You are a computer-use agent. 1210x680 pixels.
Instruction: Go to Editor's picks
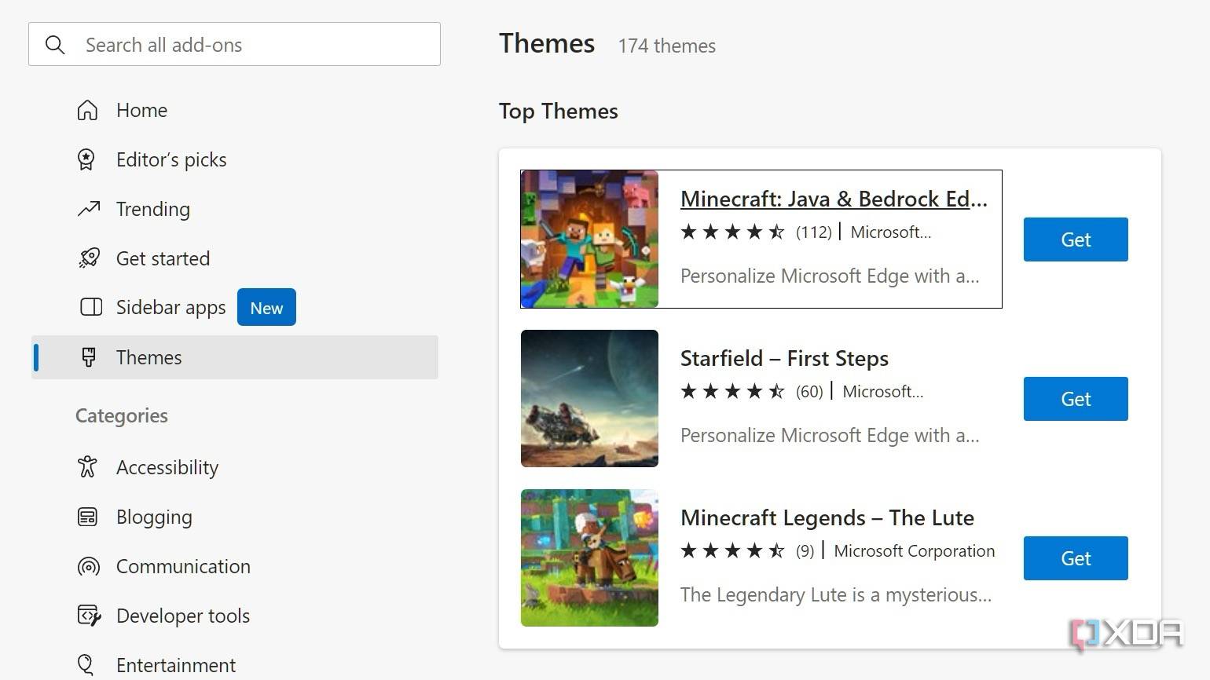tap(171, 159)
